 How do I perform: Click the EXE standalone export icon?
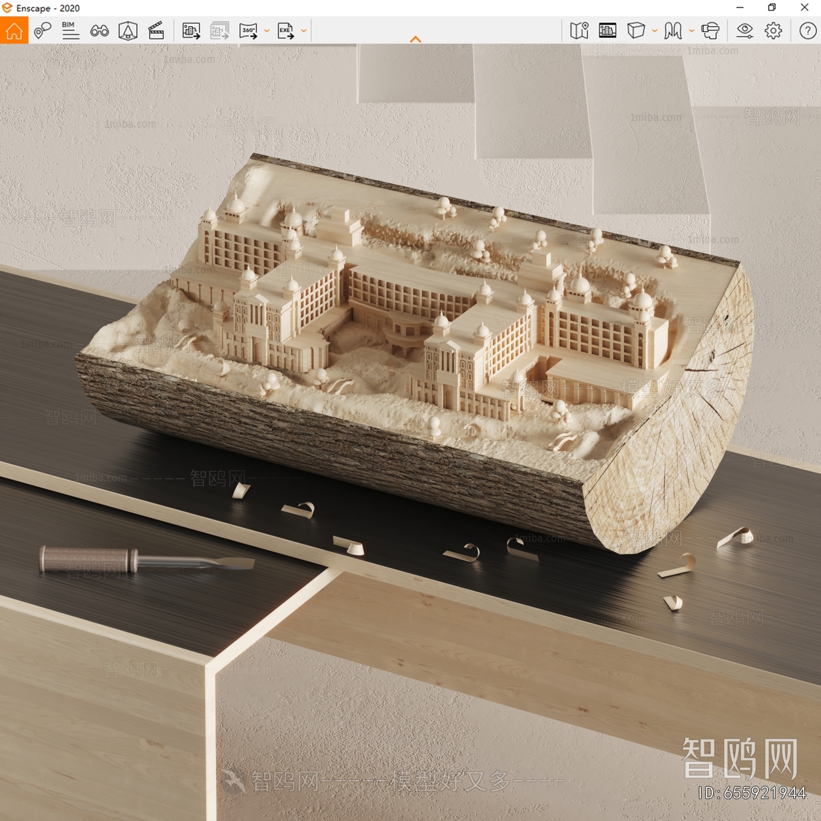286,31
